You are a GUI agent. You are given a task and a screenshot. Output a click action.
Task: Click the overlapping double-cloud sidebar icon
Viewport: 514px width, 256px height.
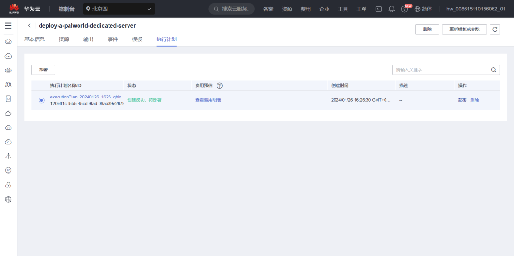point(9,113)
